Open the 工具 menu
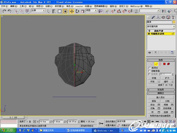This screenshot has height=133, width=177. [23, 6]
